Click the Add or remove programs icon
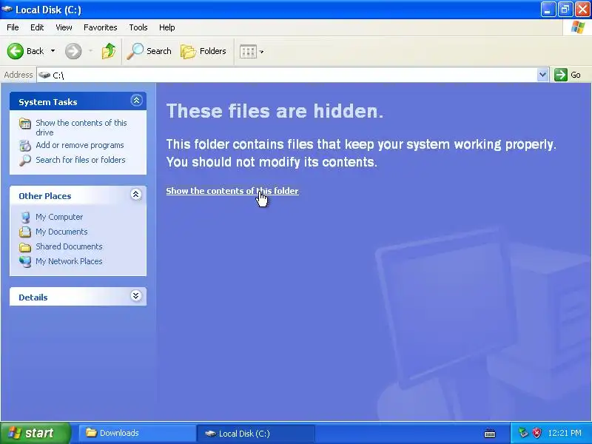This screenshot has width=592, height=444. [25, 145]
